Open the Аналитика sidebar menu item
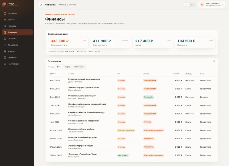This screenshot has height=166, width=229. [x=17, y=45]
